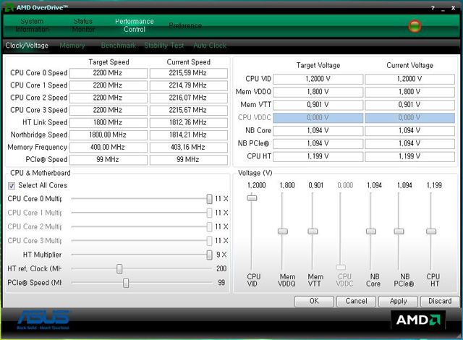The height and width of the screenshot is (340, 463).
Task: Minimize the AMD OverDrive window
Action: (443, 9)
